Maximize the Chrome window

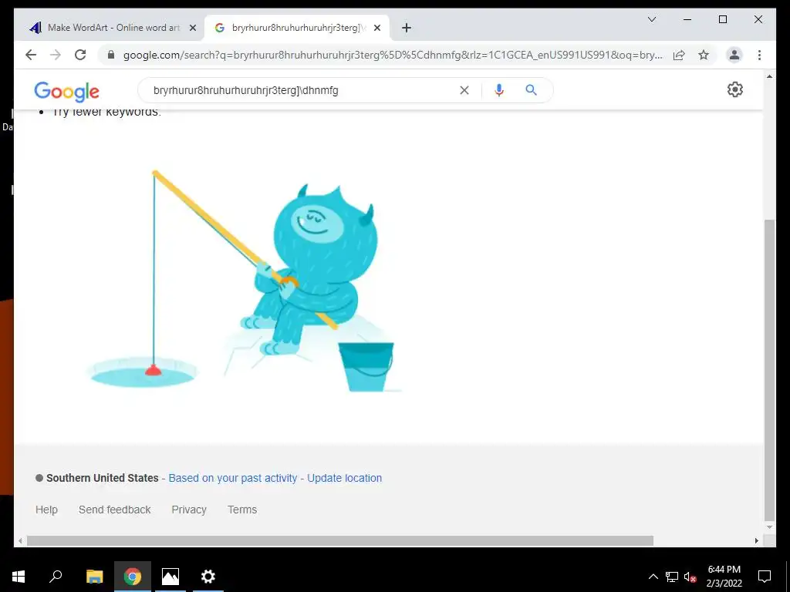[x=722, y=19]
